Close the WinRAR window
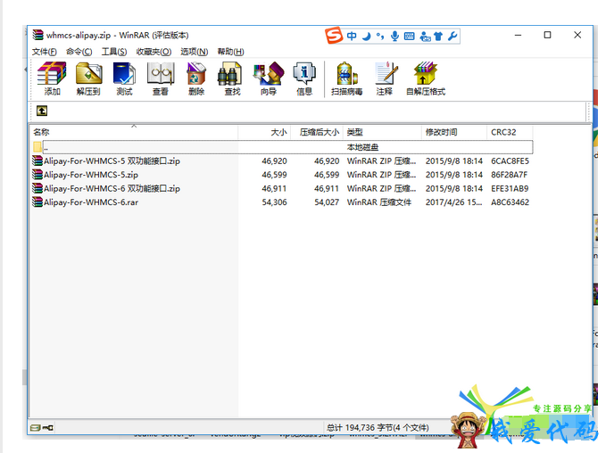 (x=577, y=35)
